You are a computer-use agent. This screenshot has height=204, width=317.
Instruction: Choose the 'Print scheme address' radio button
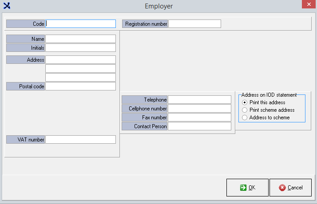point(245,110)
